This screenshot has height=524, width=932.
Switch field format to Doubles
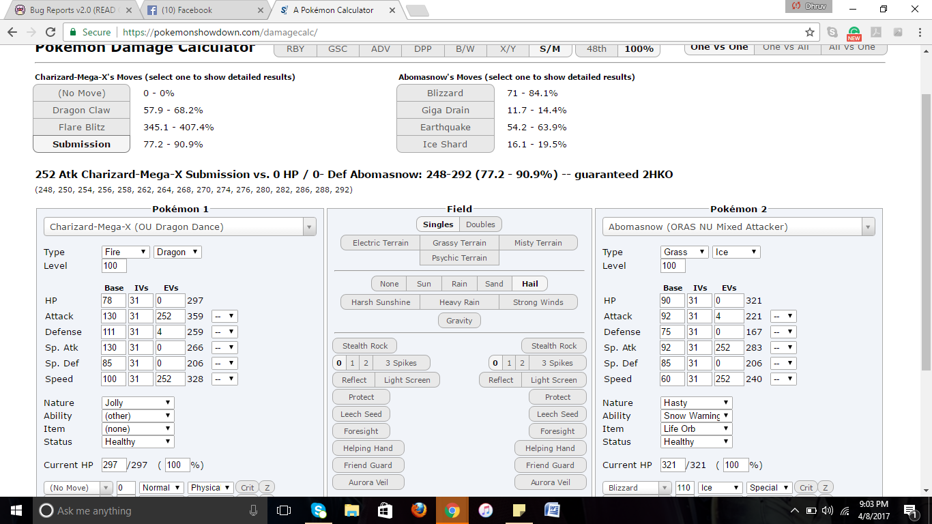point(480,224)
